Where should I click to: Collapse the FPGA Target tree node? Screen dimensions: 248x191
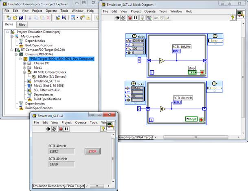click(x=20, y=59)
